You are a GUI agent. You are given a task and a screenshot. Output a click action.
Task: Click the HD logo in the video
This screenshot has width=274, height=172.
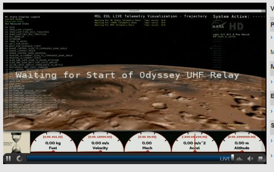[x=236, y=26]
